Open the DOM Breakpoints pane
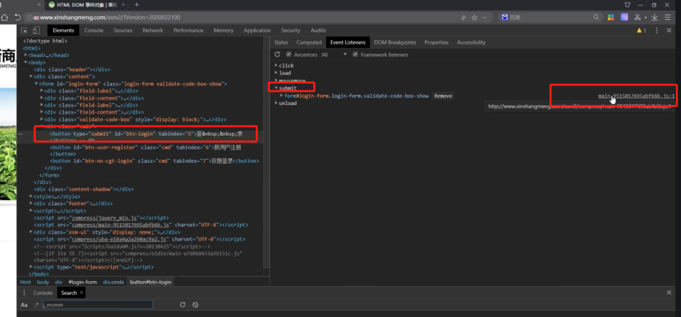Screen dimensions: 681x317 [x=395, y=43]
